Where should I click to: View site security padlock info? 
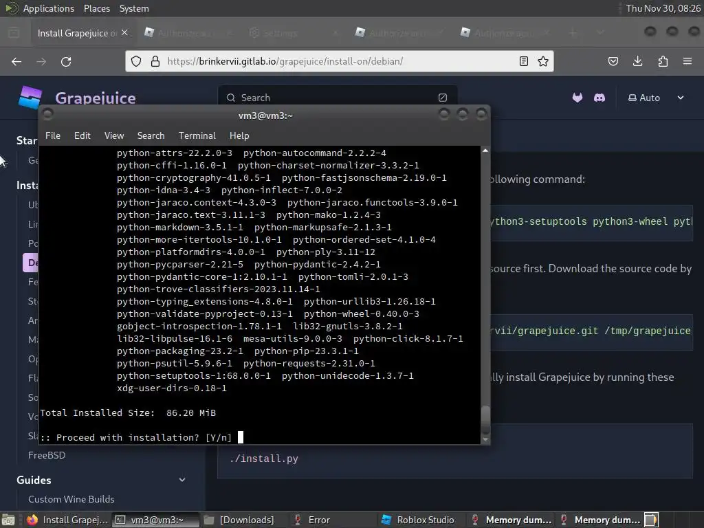pyautogui.click(x=155, y=61)
